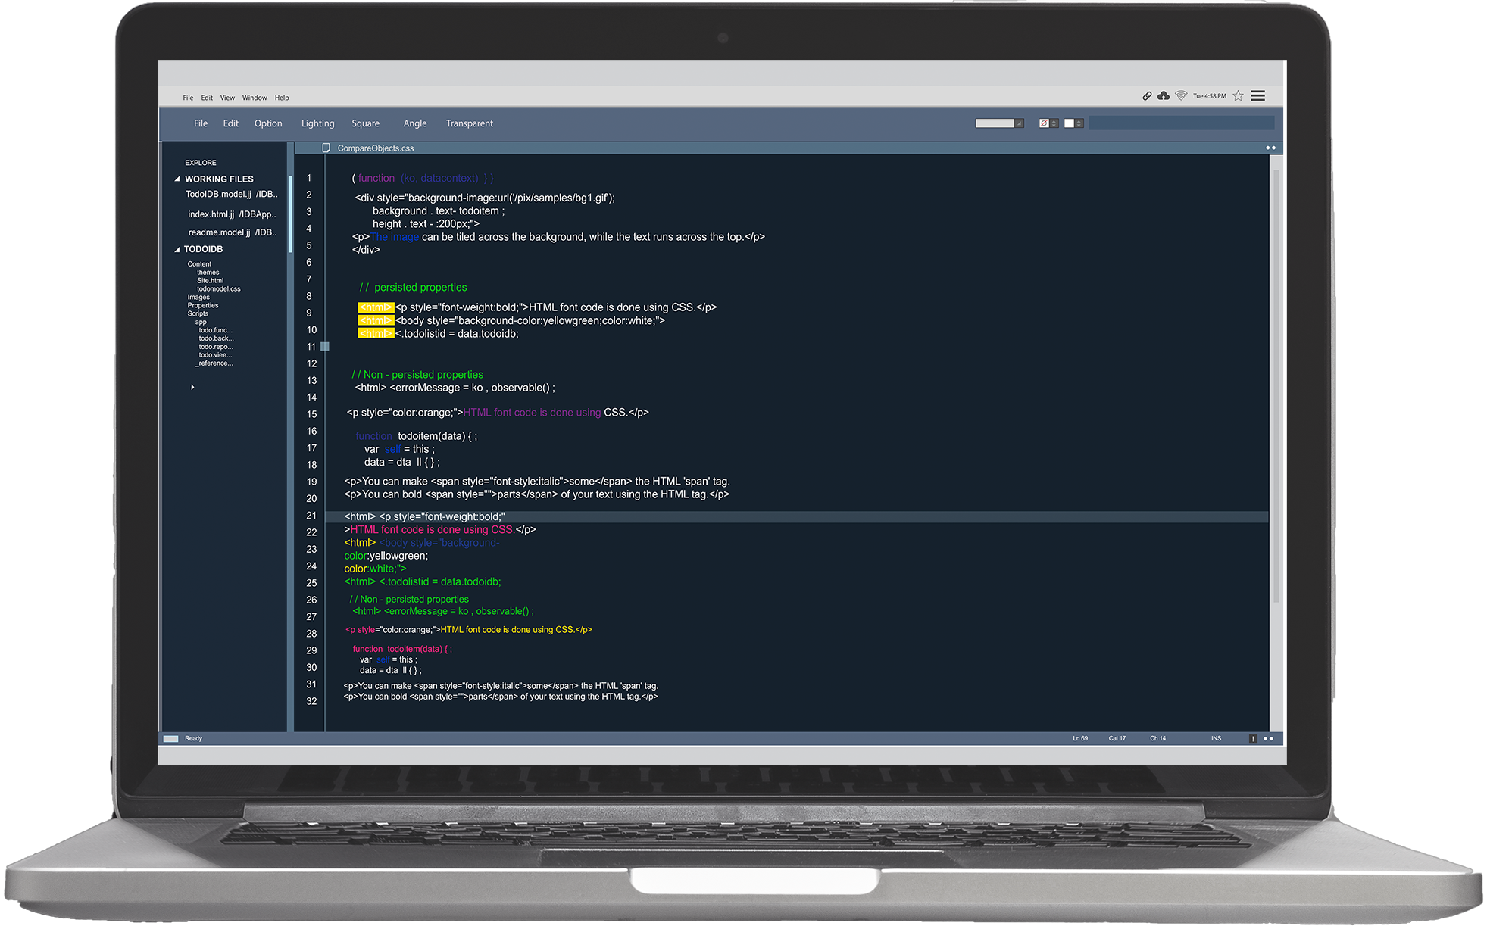1487x926 pixels.
Task: Open the Lighting menu
Action: (x=317, y=123)
